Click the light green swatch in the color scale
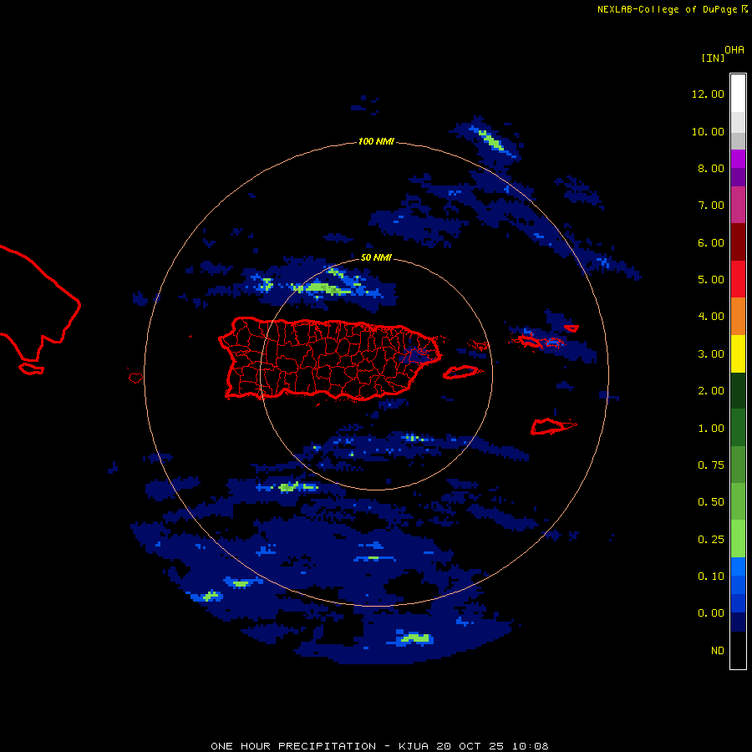This screenshot has height=752, width=752. point(738,539)
